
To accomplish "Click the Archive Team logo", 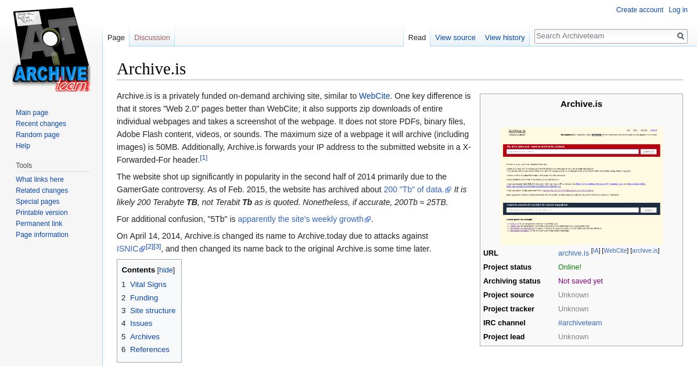I will (x=51, y=51).
